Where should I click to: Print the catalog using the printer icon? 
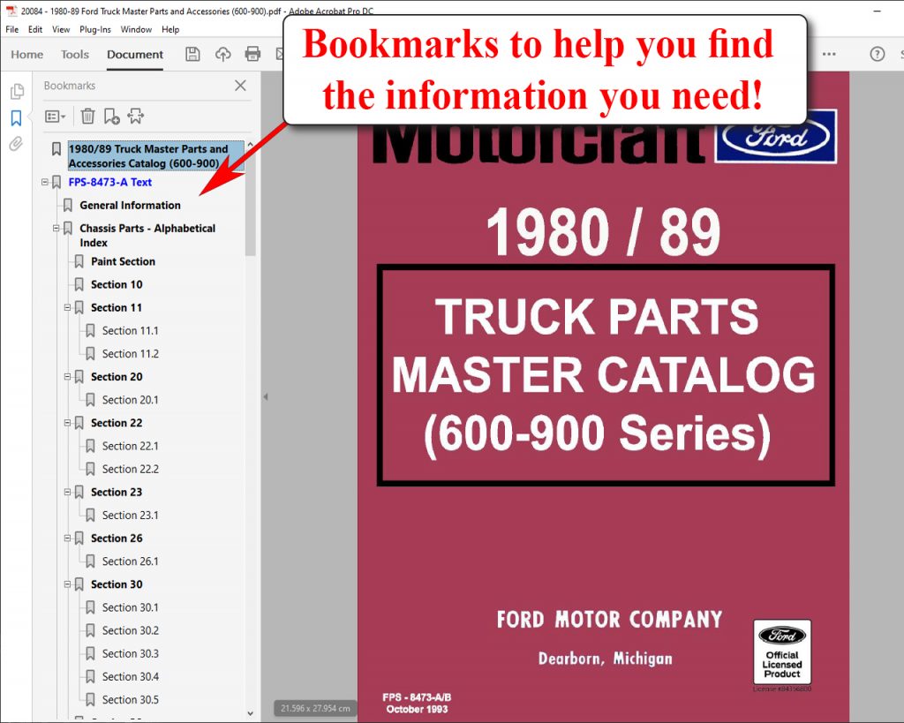(253, 54)
